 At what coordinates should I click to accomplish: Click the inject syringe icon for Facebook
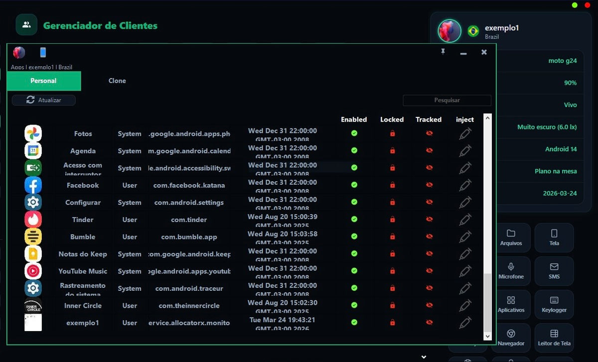[465, 186]
